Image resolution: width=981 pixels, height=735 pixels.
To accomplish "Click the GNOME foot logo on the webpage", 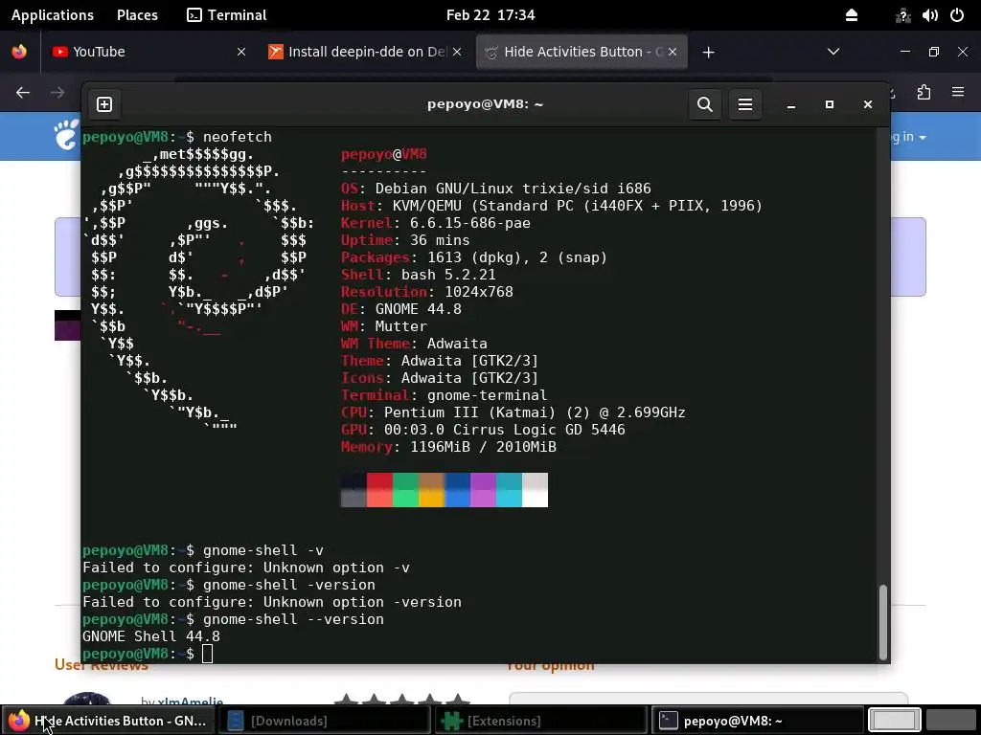I will pyautogui.click(x=67, y=134).
